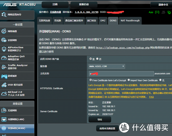
Task: Open the FAQ link for Let's Encrypt
Action: click(152, 97)
